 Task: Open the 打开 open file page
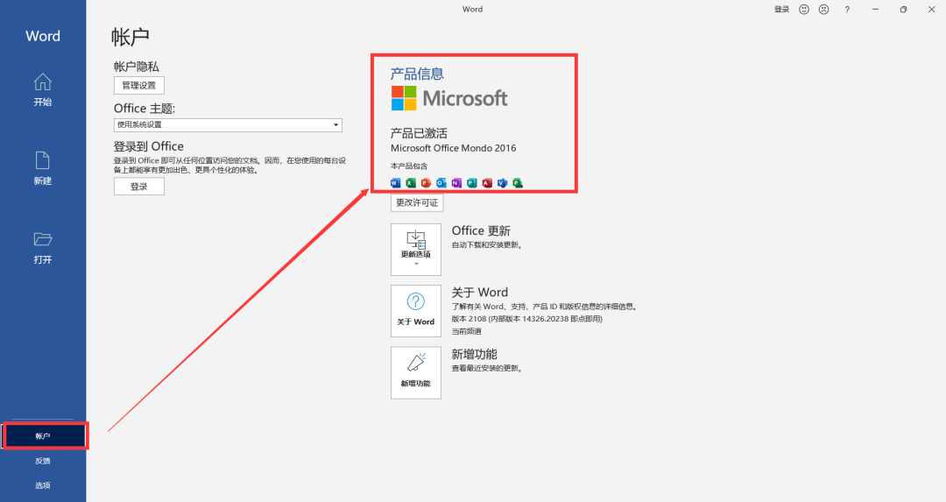click(43, 247)
